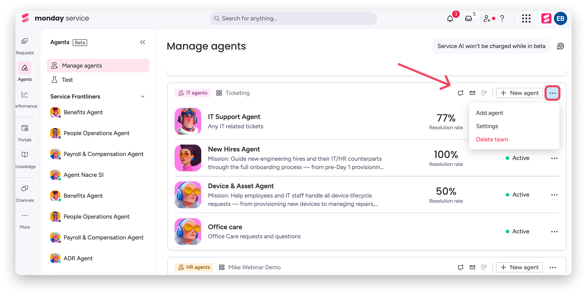Click the email icon in HR agents header
587x295 pixels.
tap(472, 267)
